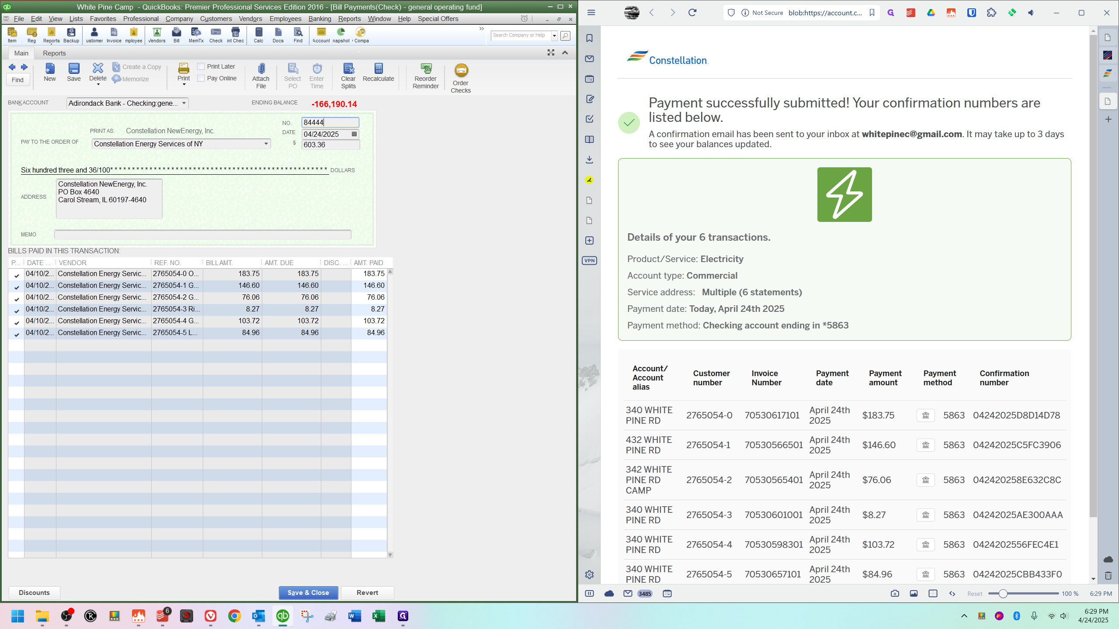
Task: Open the Banking menu
Action: (320, 19)
